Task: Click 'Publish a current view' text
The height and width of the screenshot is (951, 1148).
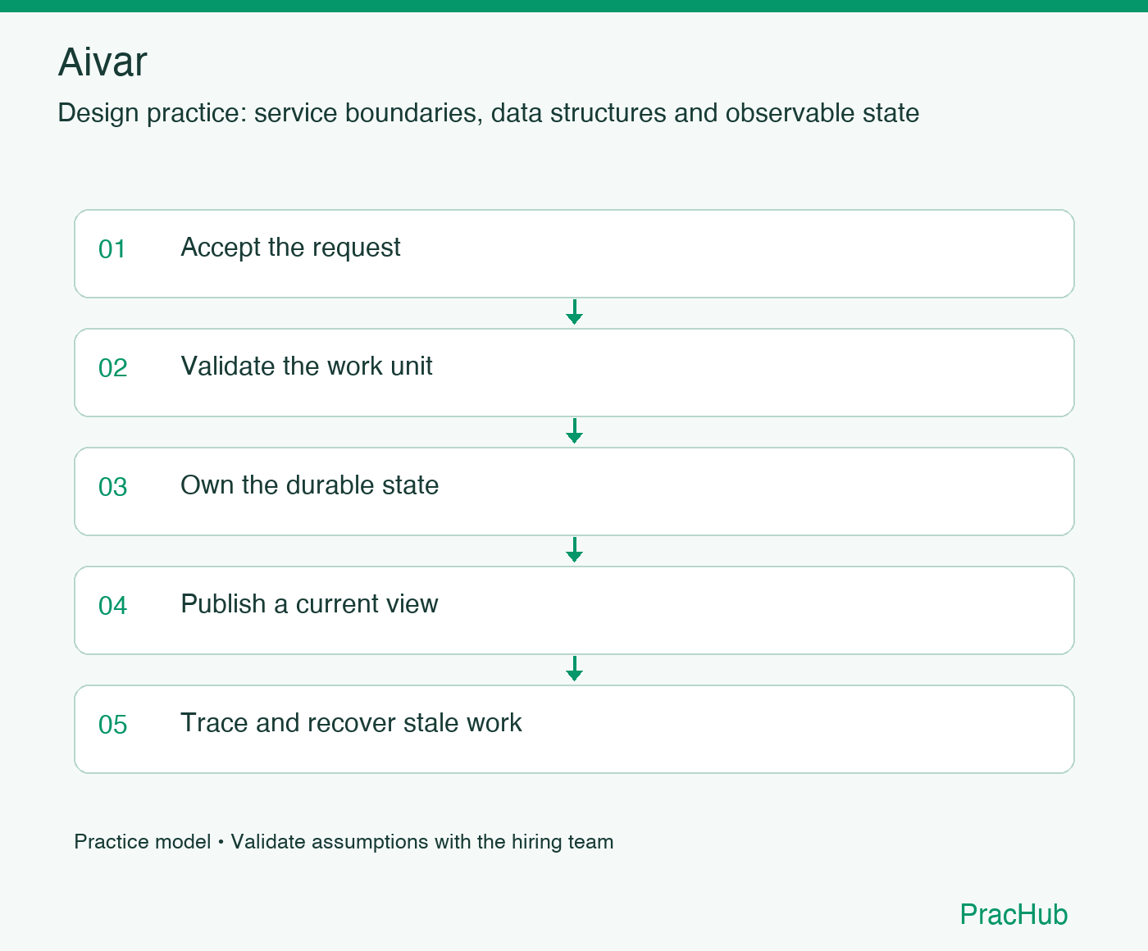Action: tap(309, 604)
